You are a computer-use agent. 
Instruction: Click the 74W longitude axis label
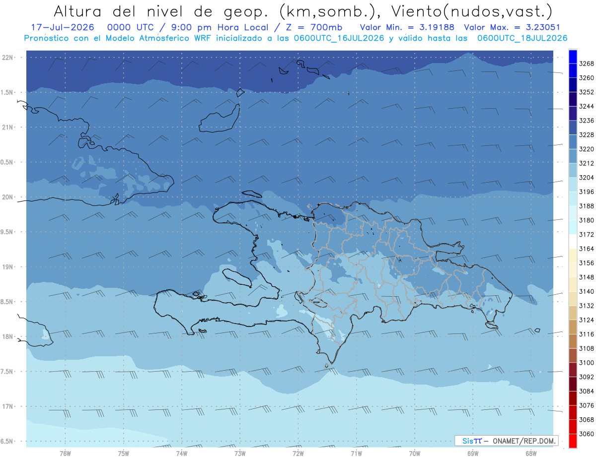tap(182, 454)
